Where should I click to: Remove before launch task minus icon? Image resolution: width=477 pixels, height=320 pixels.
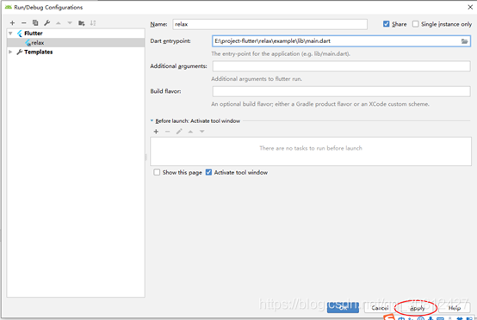tap(168, 132)
